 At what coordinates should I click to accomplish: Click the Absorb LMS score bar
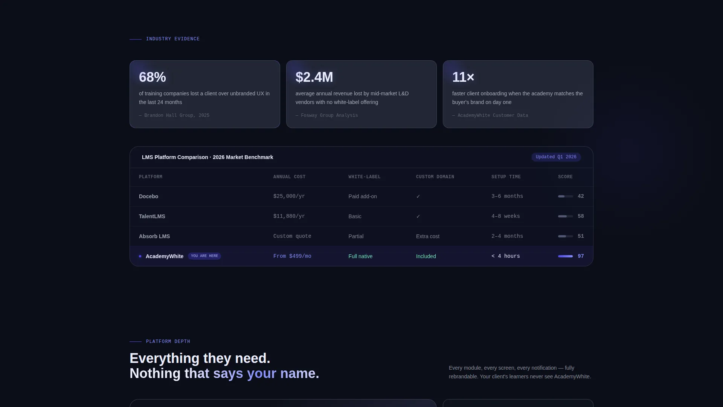[x=565, y=236]
